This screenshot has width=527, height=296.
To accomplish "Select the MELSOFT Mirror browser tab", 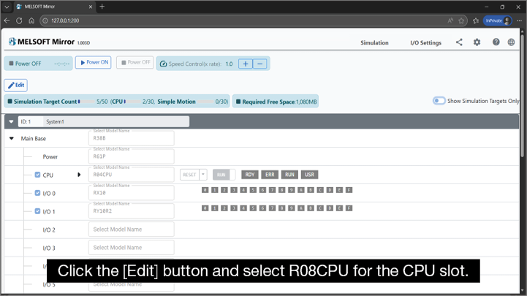I will pos(54,7).
